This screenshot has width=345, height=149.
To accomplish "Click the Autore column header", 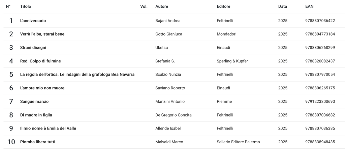I will coord(161,7).
